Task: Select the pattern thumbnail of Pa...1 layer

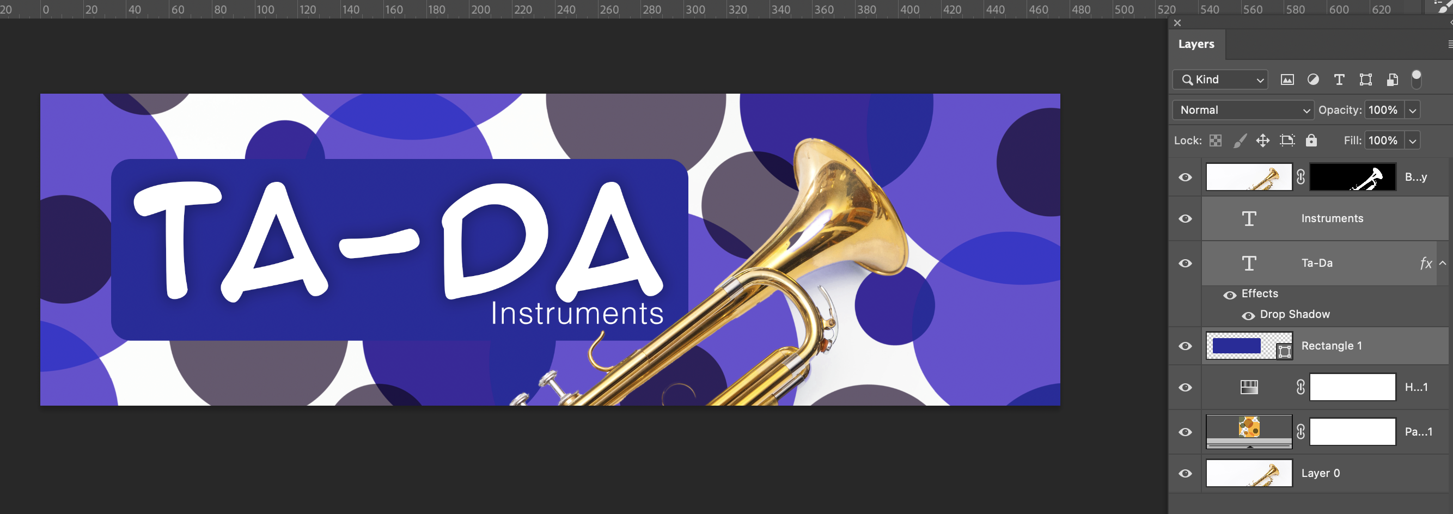Action: click(1249, 432)
